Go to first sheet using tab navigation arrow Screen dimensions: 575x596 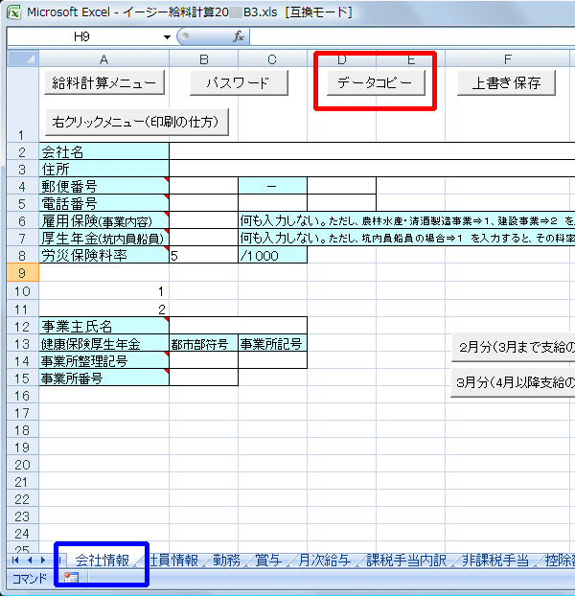[x=13, y=561]
